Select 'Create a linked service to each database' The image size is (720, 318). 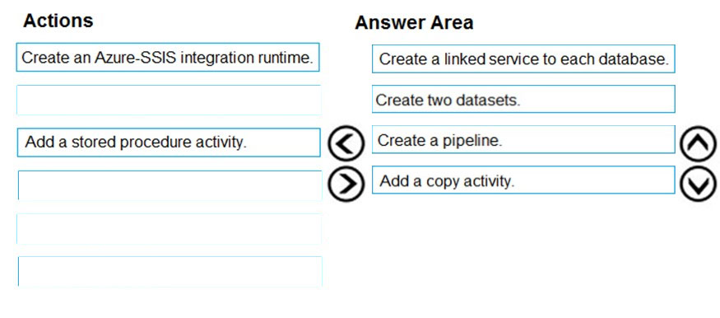click(523, 58)
